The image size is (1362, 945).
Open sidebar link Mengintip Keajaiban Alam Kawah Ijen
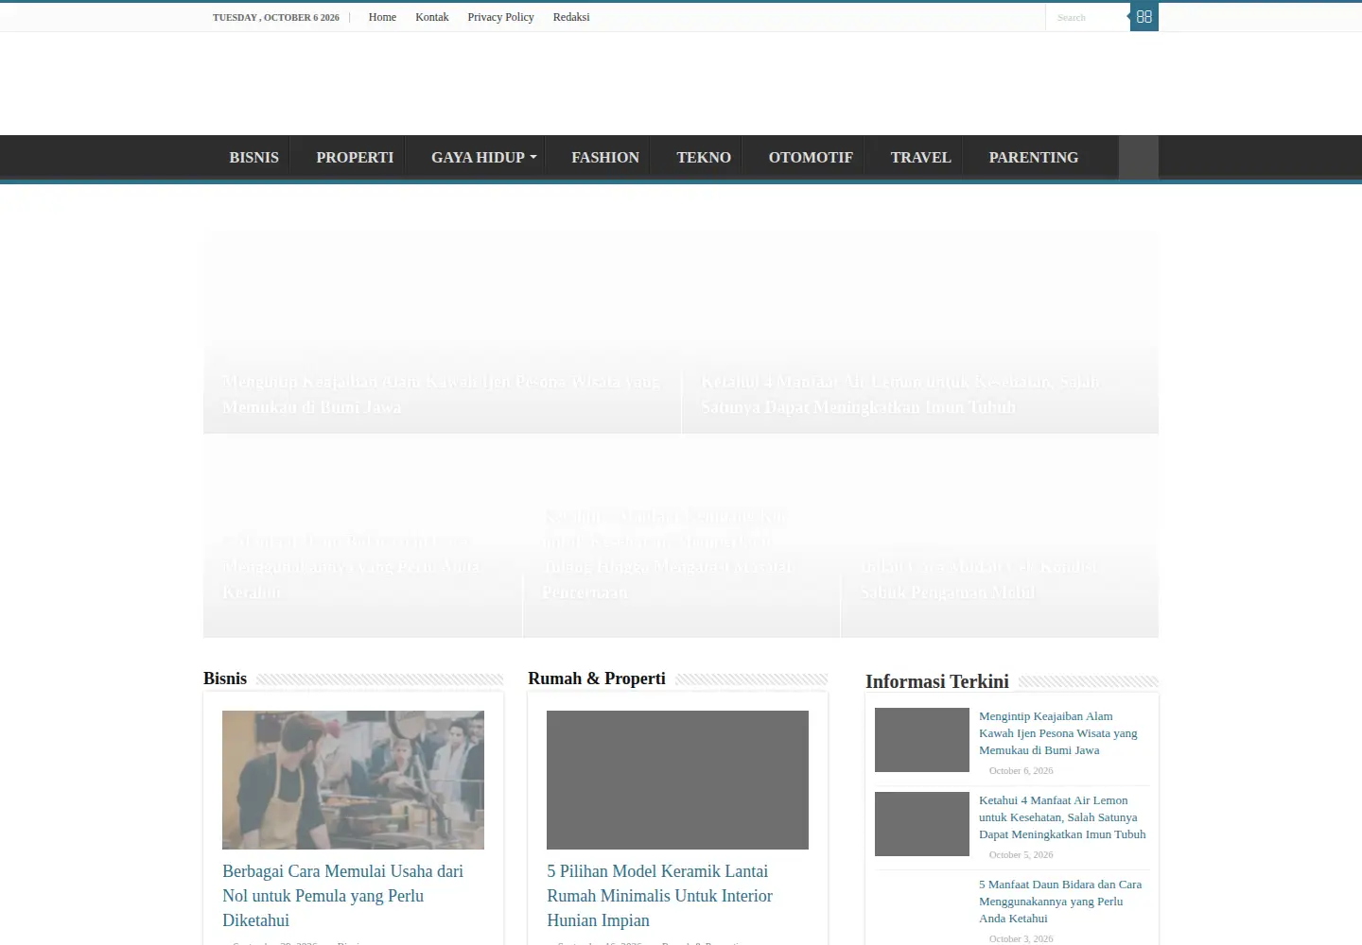point(1058,733)
